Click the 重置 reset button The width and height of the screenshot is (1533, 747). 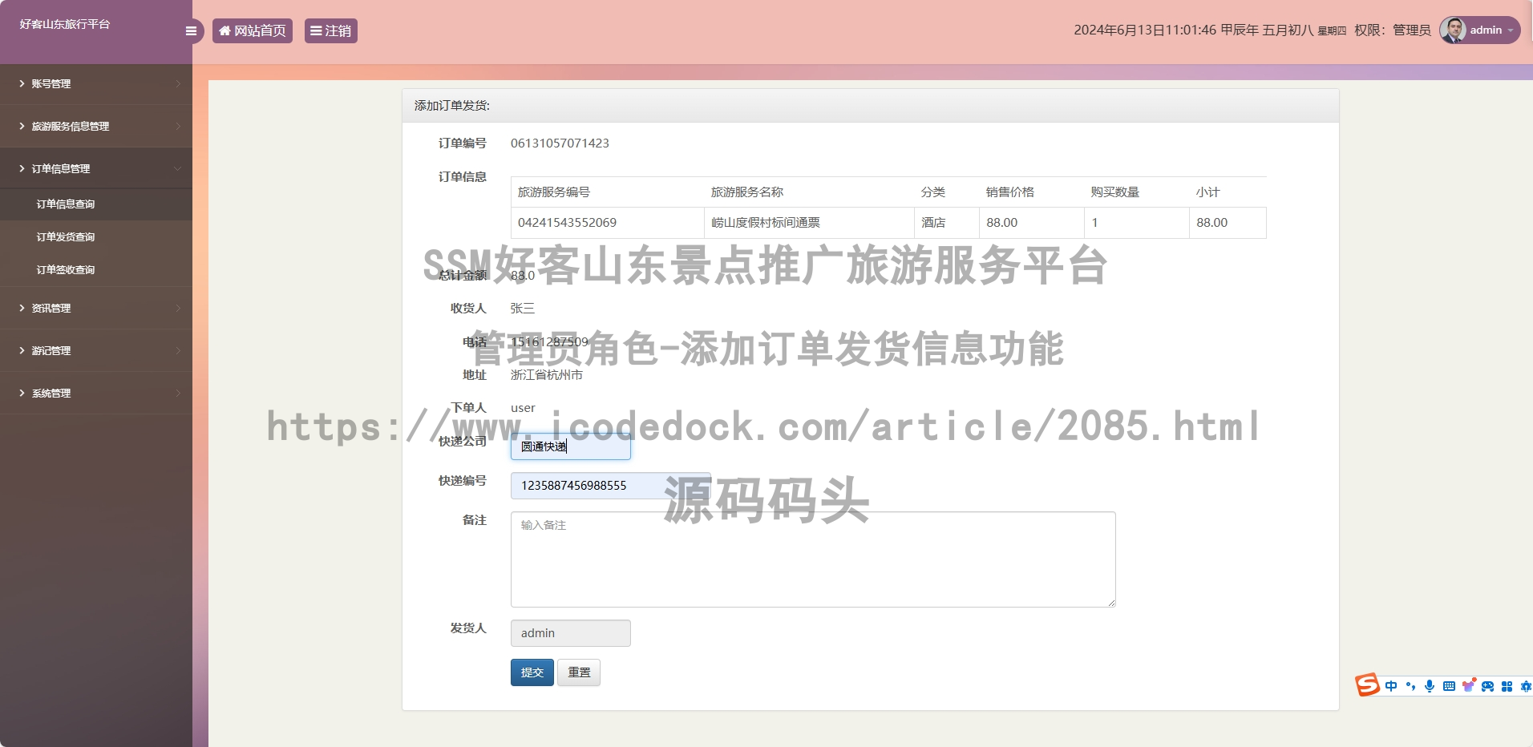[x=579, y=672]
